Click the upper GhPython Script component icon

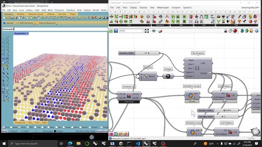click(191, 95)
